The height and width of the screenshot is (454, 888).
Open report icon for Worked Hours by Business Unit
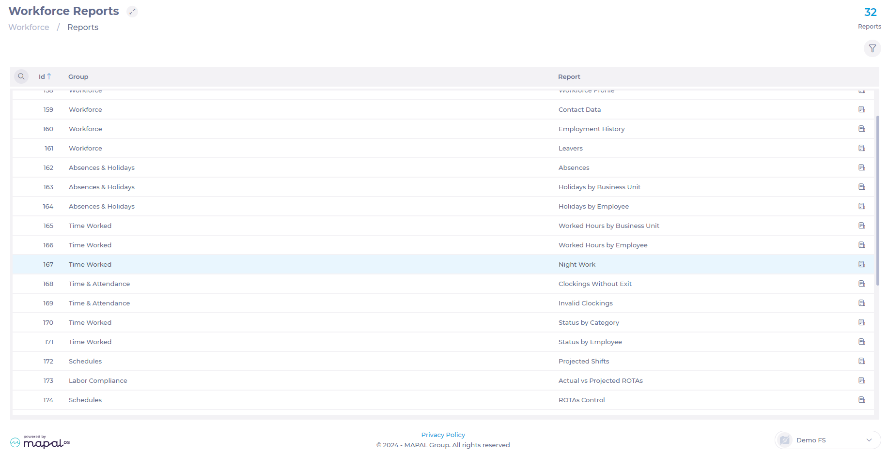(861, 226)
